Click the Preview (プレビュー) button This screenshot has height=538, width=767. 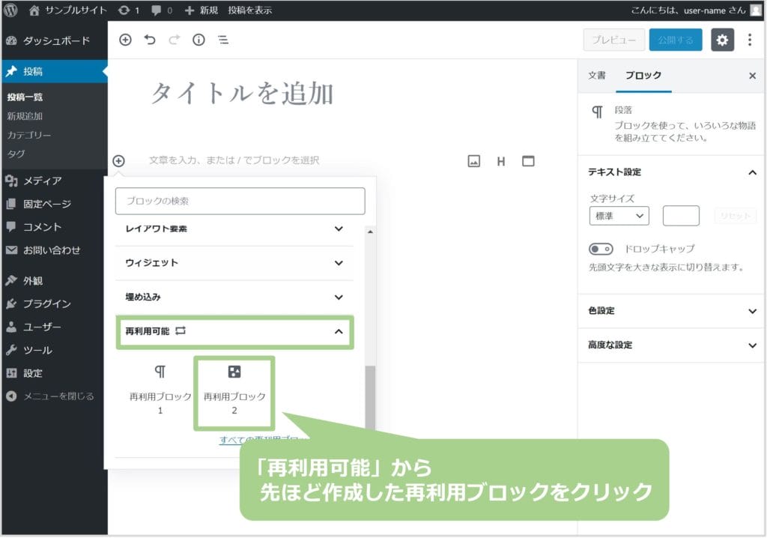tap(613, 40)
